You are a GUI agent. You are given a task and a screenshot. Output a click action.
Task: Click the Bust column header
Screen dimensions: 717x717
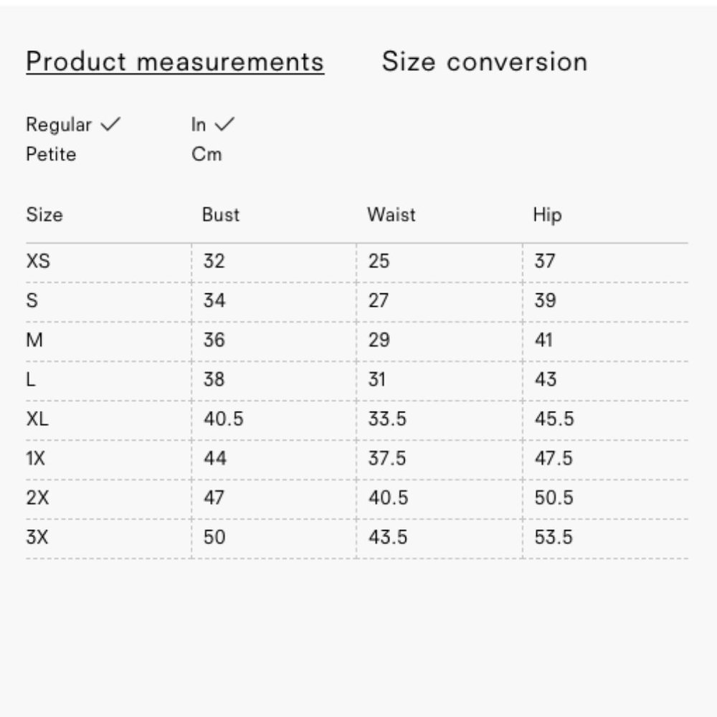tap(221, 214)
